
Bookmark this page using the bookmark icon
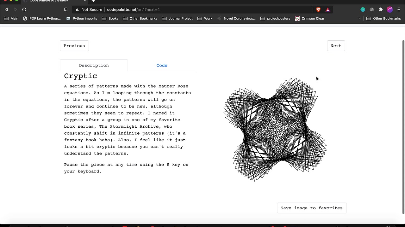(x=66, y=9)
